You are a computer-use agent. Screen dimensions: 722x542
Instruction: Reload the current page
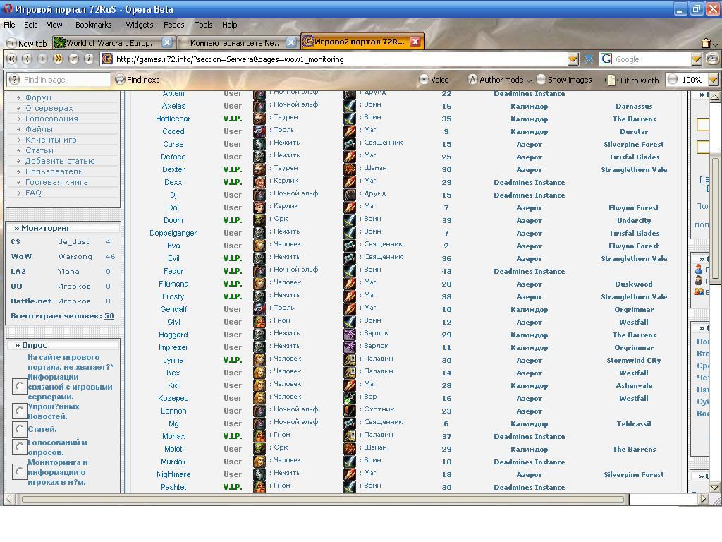[x=73, y=59]
